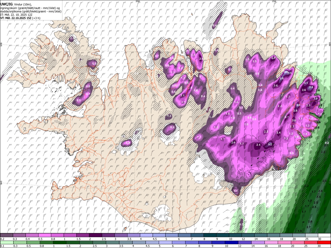Pick the gray-green 3 swatch in lower legend row
This screenshot has width=331, height=248.
point(112,242)
